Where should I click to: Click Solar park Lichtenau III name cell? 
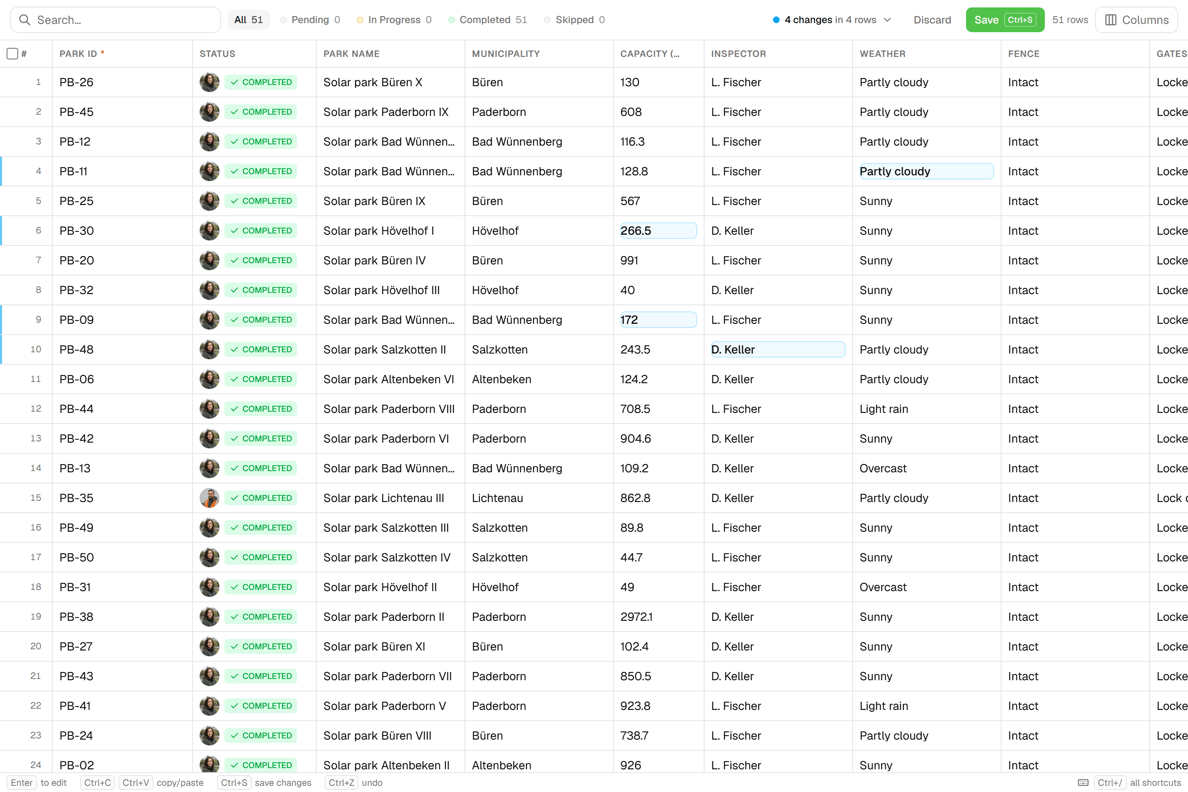click(390, 498)
